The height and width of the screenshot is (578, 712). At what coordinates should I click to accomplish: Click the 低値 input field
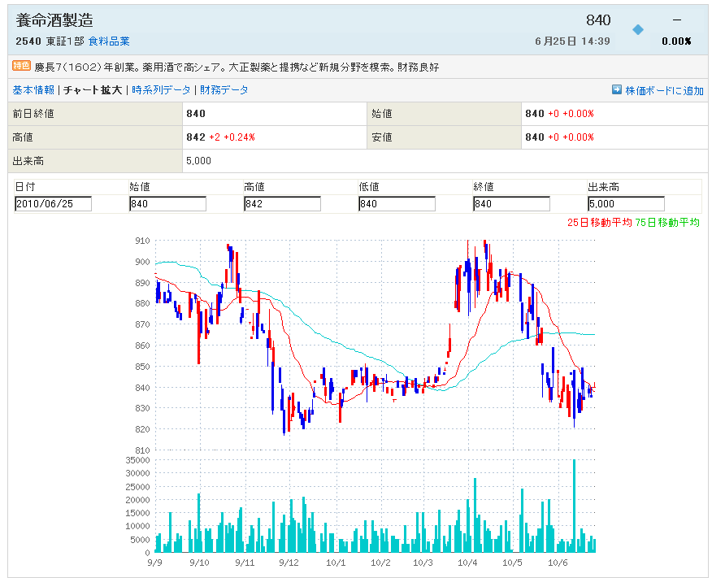(397, 204)
